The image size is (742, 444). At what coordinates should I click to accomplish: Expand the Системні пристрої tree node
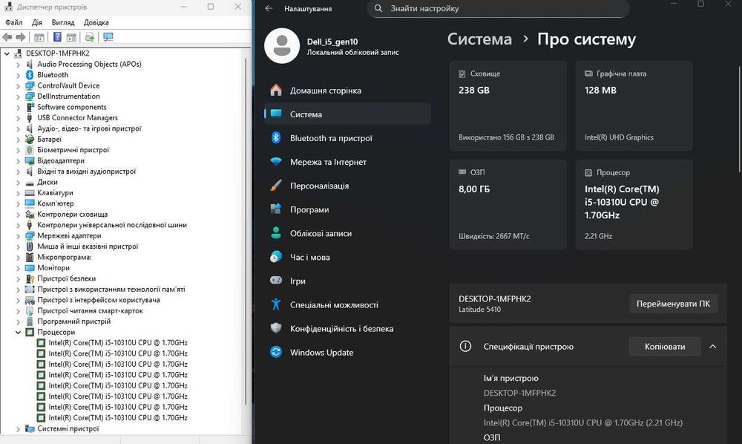(18, 429)
